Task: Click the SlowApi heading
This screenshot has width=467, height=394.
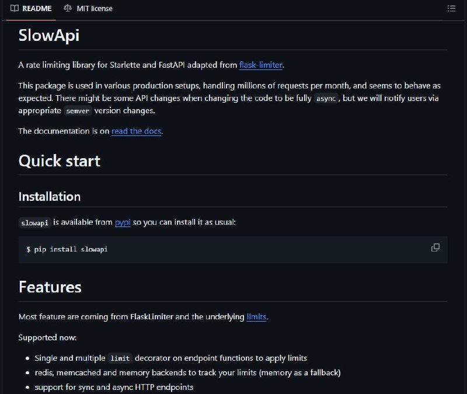Action: tap(49, 36)
